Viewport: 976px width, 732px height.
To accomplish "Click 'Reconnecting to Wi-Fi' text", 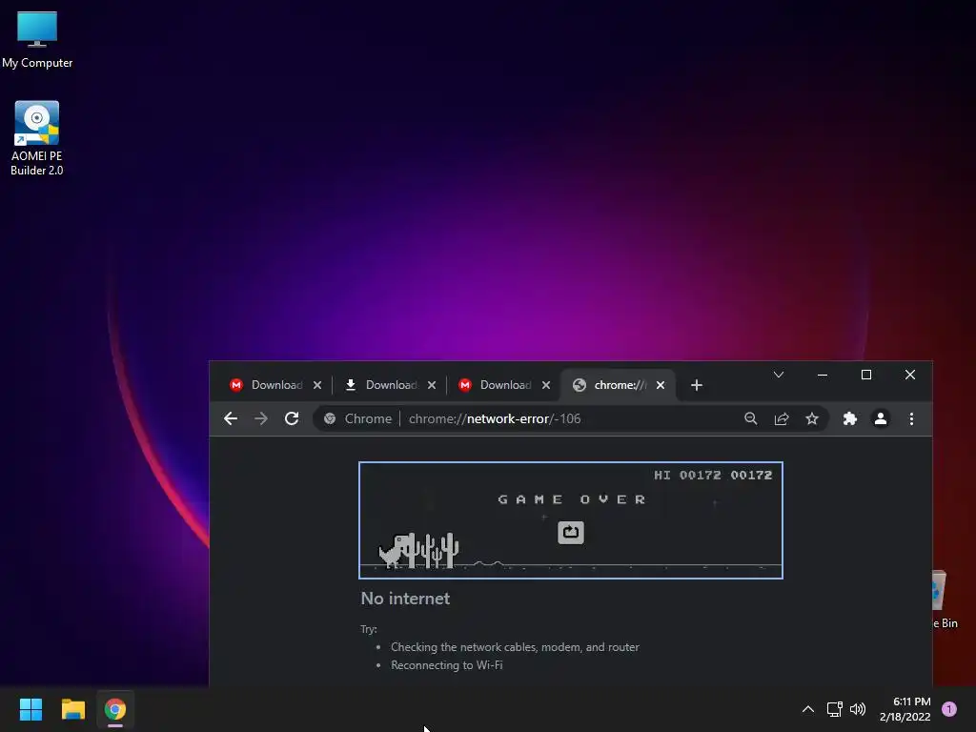I will click(x=446, y=664).
